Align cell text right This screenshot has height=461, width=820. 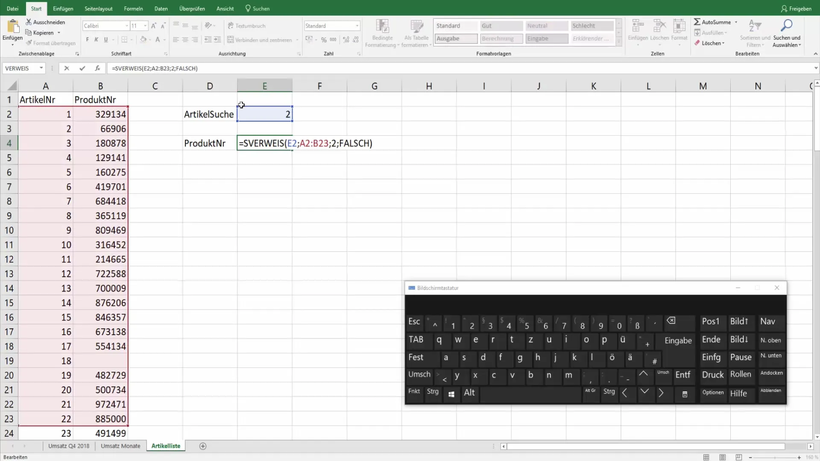click(x=195, y=40)
